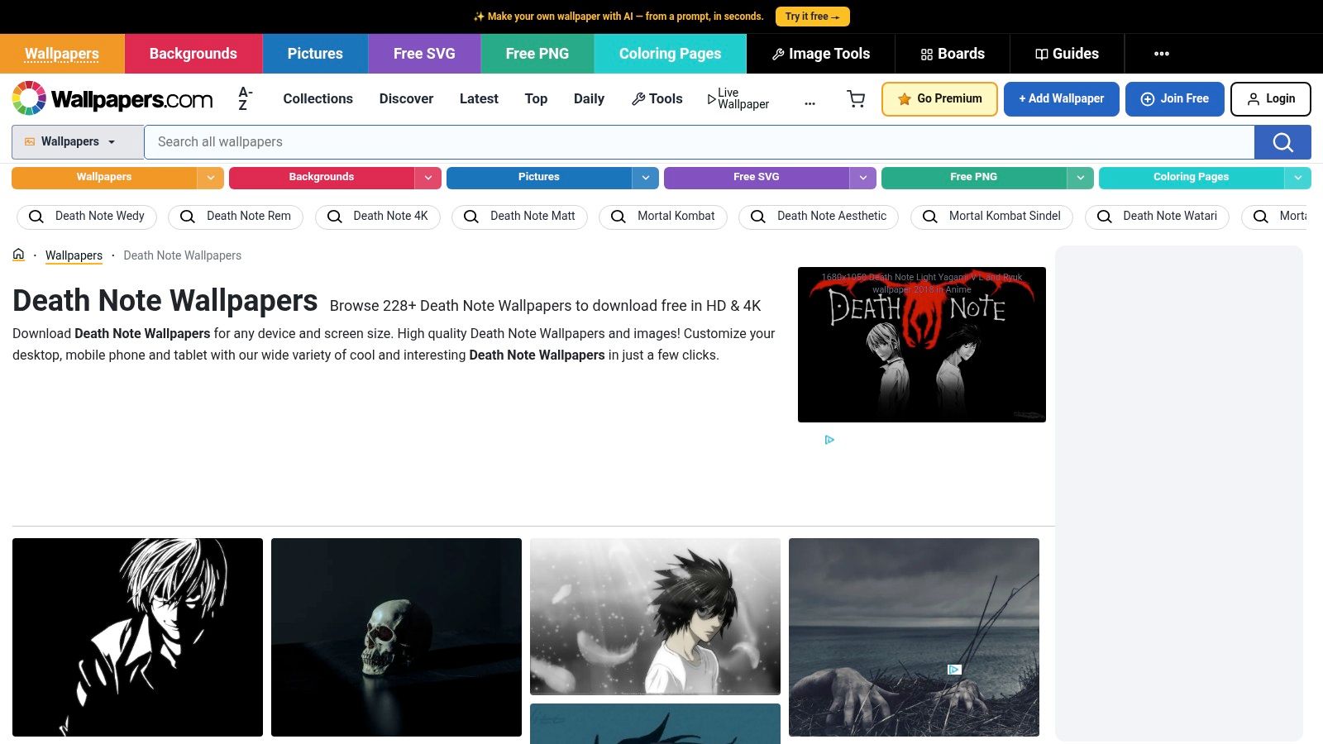Open the black-and-white Light Yagami wallpaper
The image size is (1323, 744).
tap(137, 637)
